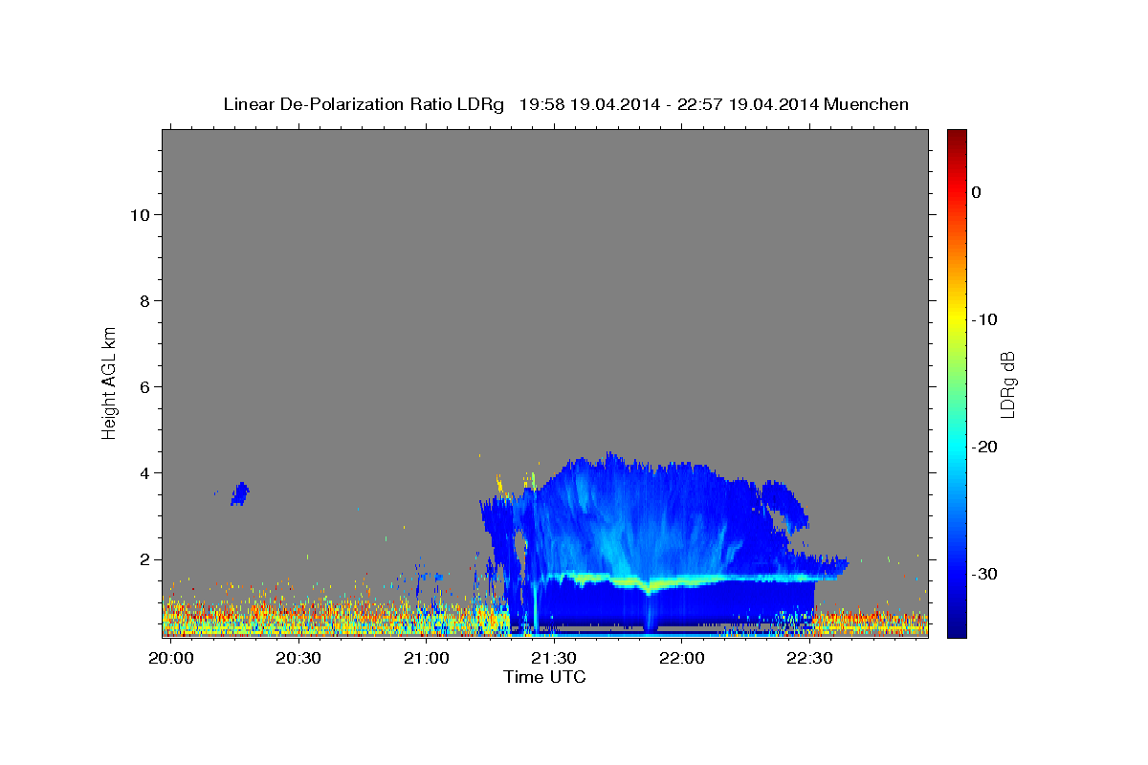Click the 'LDRg dB' colorbar label

pyautogui.click(x=1006, y=384)
